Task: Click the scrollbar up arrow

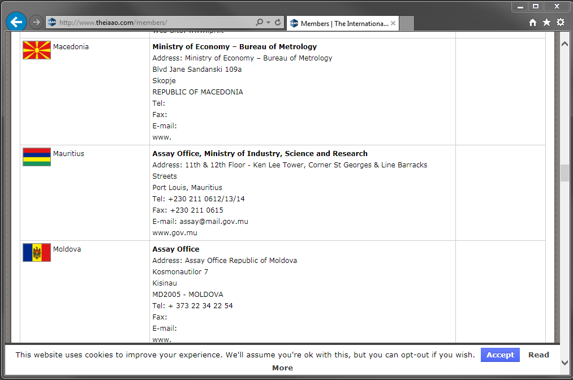Action: coord(565,44)
